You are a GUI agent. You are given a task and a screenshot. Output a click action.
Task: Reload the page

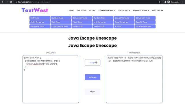tap(11, 2)
